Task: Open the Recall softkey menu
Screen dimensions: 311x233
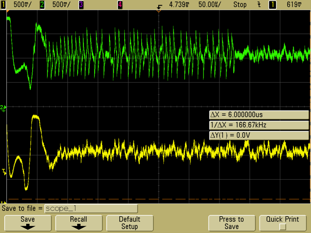Action: tap(79, 223)
